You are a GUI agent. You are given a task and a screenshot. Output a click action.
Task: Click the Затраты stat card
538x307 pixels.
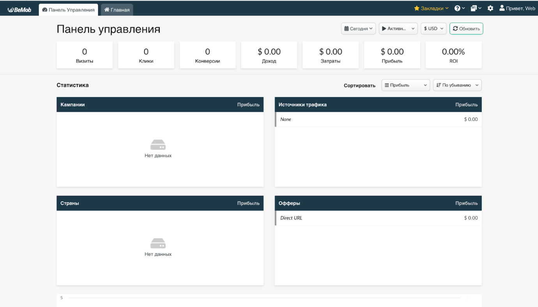[331, 55]
